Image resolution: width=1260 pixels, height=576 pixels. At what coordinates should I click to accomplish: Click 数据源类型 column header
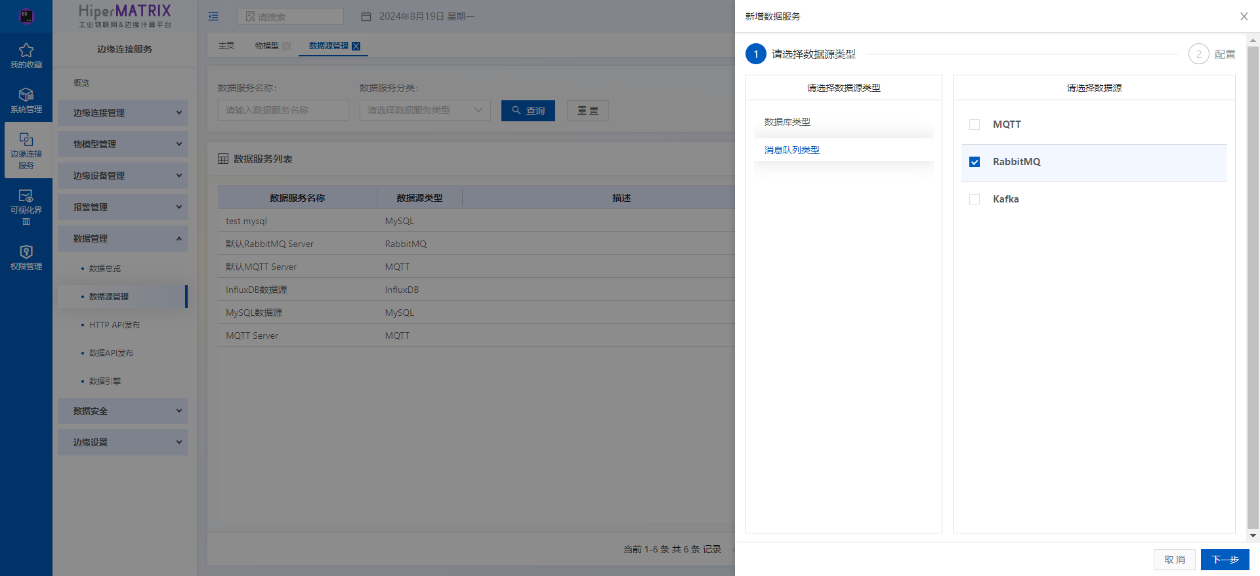419,197
